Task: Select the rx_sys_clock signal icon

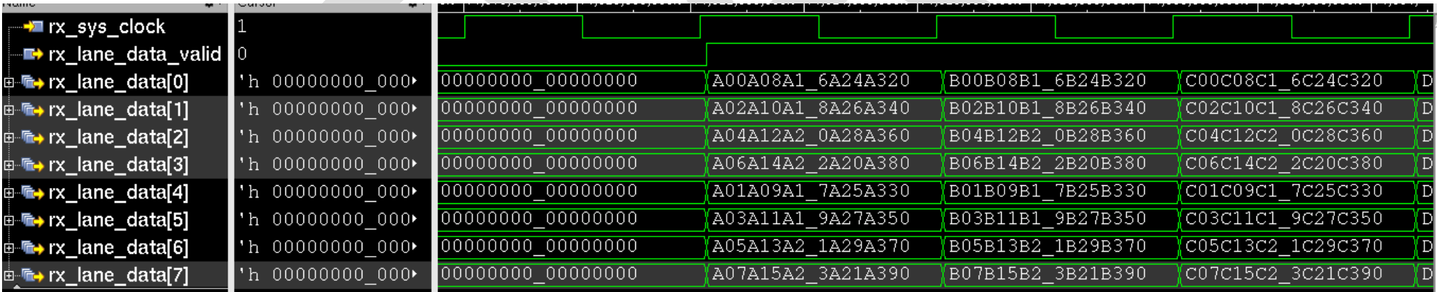Action: [x=33, y=26]
